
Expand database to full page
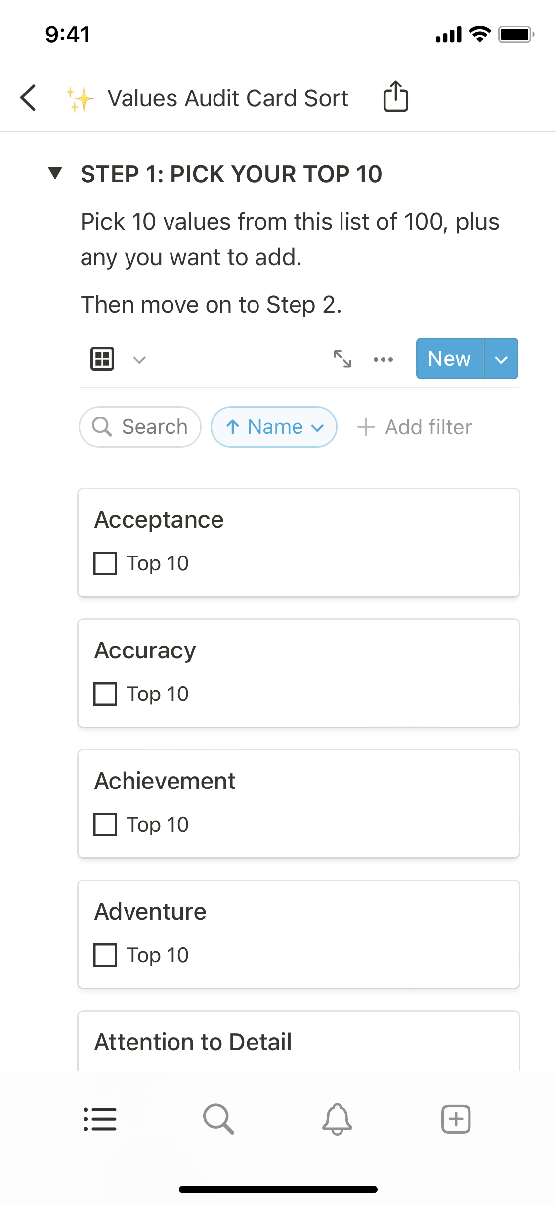(342, 359)
